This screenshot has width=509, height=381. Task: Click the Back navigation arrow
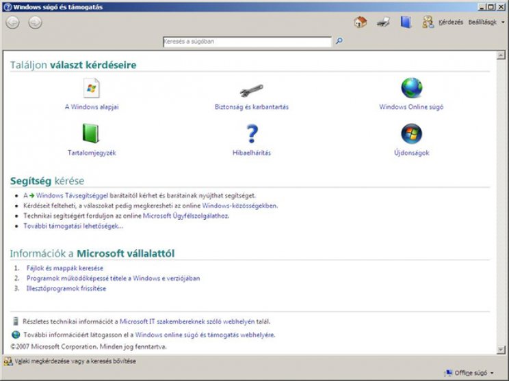click(x=13, y=23)
